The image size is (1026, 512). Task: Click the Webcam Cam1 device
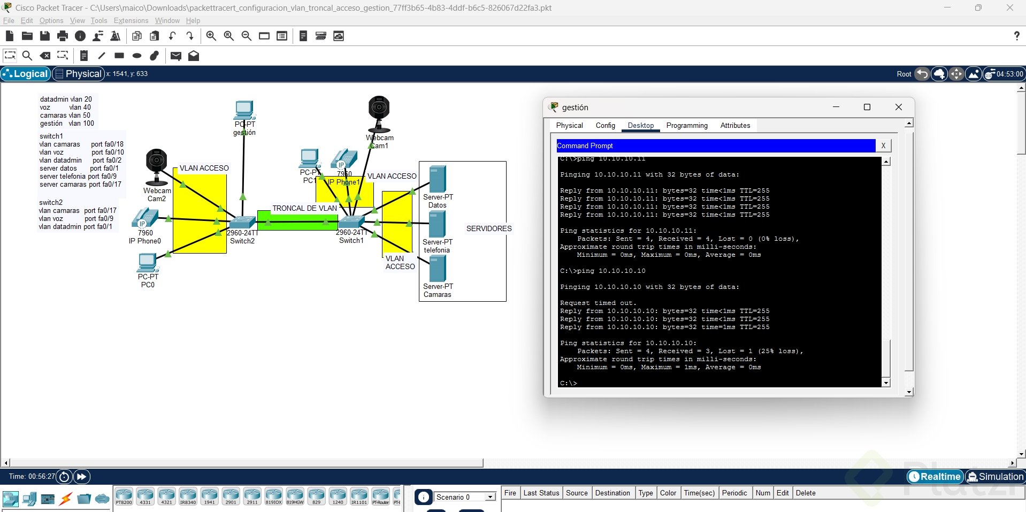coord(379,113)
